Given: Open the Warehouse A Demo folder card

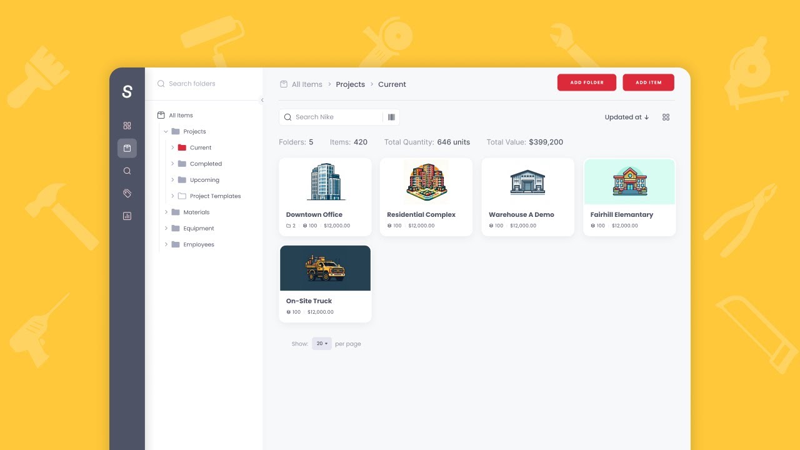Looking at the screenshot, I should point(527,197).
